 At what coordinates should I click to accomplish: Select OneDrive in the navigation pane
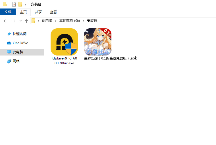[x=20, y=43]
